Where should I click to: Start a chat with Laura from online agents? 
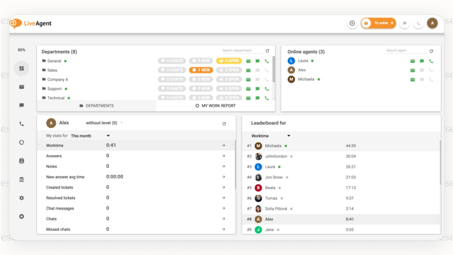point(421,61)
